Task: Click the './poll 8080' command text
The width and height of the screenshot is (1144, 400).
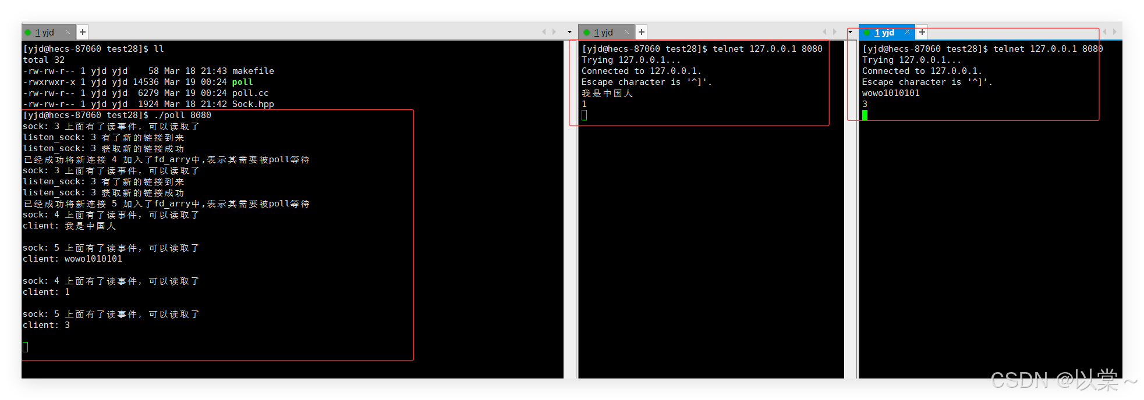Action: click(182, 115)
